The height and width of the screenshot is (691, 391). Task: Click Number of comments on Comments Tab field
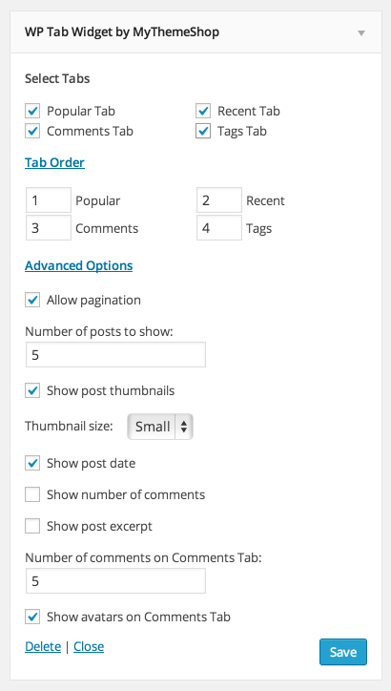(x=115, y=581)
